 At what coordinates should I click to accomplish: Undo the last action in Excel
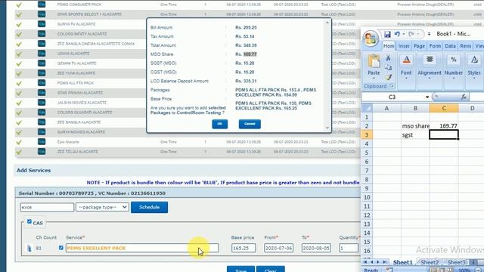397,34
